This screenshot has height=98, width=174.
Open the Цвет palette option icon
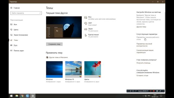pyautogui.click(x=86, y=23)
